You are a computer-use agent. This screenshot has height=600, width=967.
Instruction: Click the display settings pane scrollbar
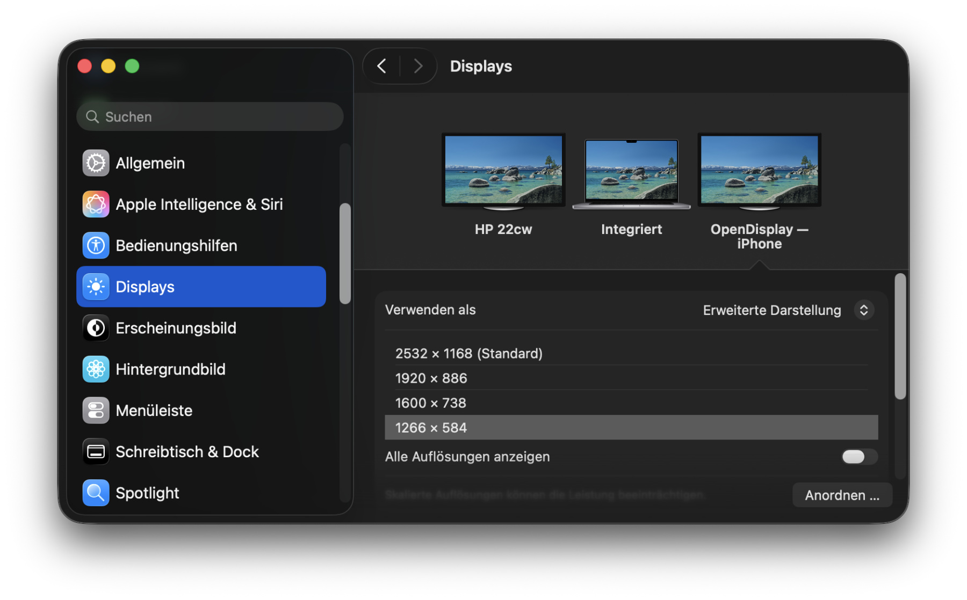pos(900,336)
